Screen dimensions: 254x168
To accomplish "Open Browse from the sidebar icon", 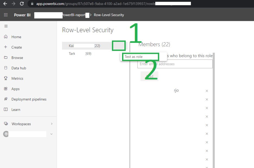I will click(x=5, y=57).
